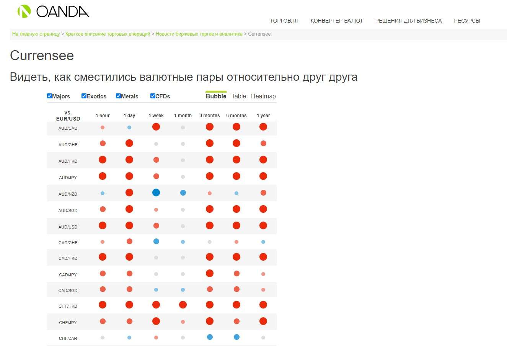Click the CAD/CHF 1 year blue bubble
The image size is (507, 346).
click(x=263, y=242)
